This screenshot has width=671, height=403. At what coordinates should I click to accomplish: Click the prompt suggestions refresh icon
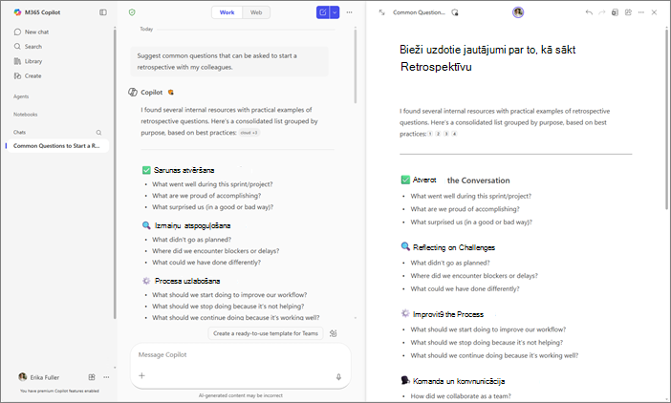(x=334, y=333)
